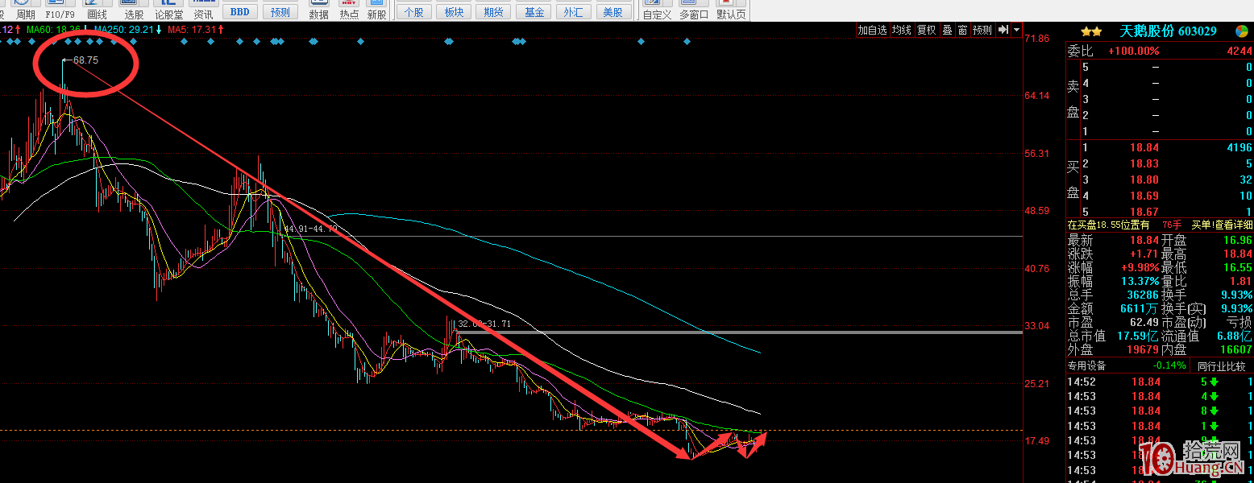The width and height of the screenshot is (1254, 483).
Task: Click the 市盈 value 62.49
Action: 1145,323
